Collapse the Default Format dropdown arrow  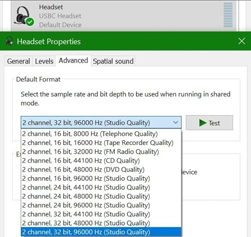pyautogui.click(x=176, y=123)
